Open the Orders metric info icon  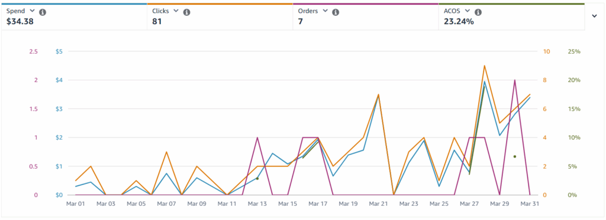[x=336, y=12]
